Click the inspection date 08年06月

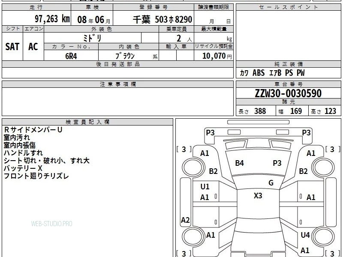pos(94,20)
